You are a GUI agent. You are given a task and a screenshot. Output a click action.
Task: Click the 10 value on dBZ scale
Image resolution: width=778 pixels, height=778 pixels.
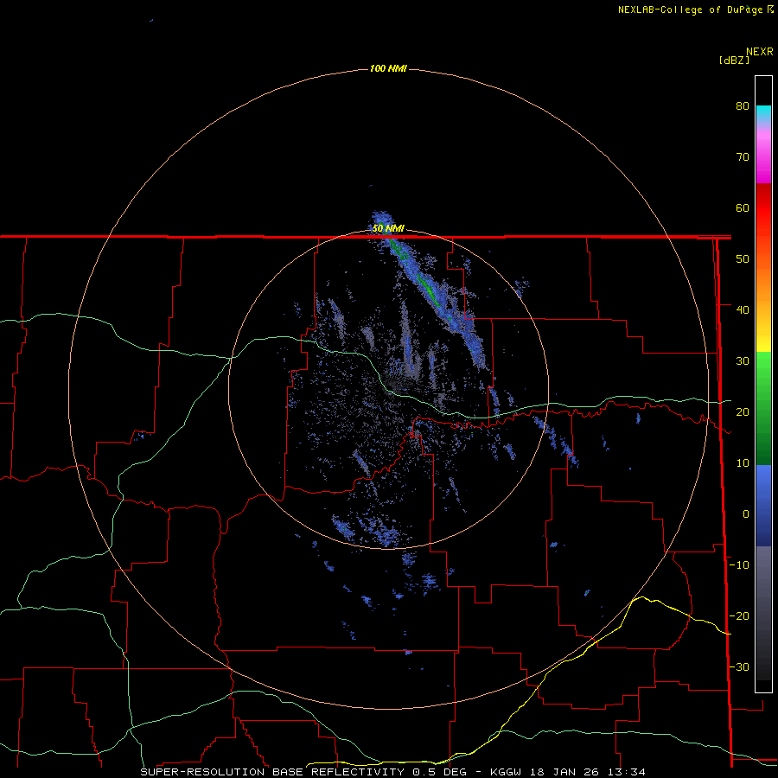[x=743, y=463]
